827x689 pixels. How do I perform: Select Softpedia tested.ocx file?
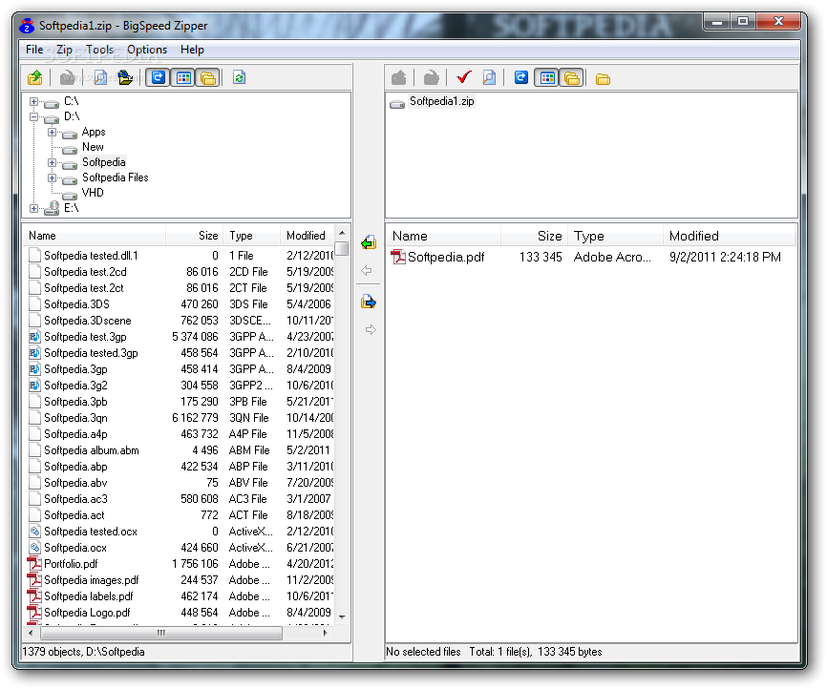(90, 532)
